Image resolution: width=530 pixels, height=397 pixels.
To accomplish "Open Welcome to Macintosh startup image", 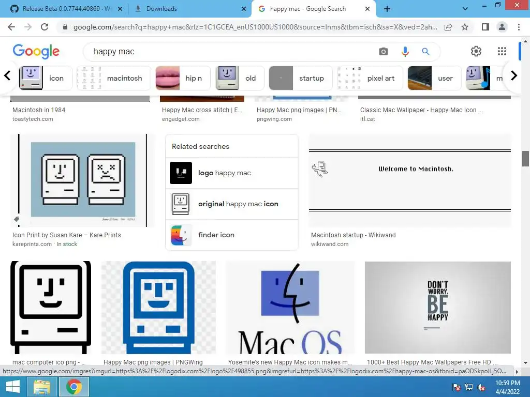I will tap(410, 180).
